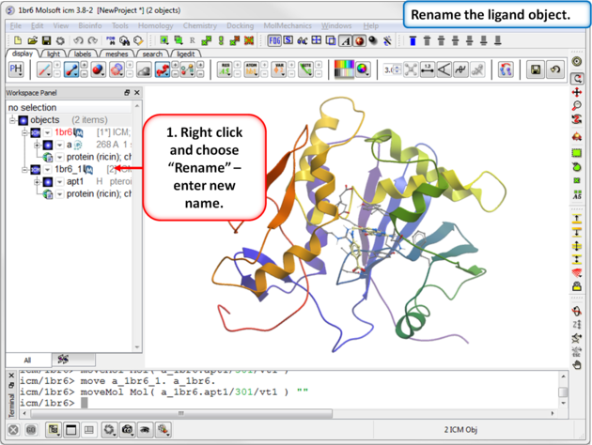Toggle the FOG effect button
592x445 pixels.
click(x=275, y=41)
